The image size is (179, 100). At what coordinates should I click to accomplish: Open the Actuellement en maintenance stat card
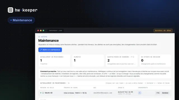tap(55, 61)
